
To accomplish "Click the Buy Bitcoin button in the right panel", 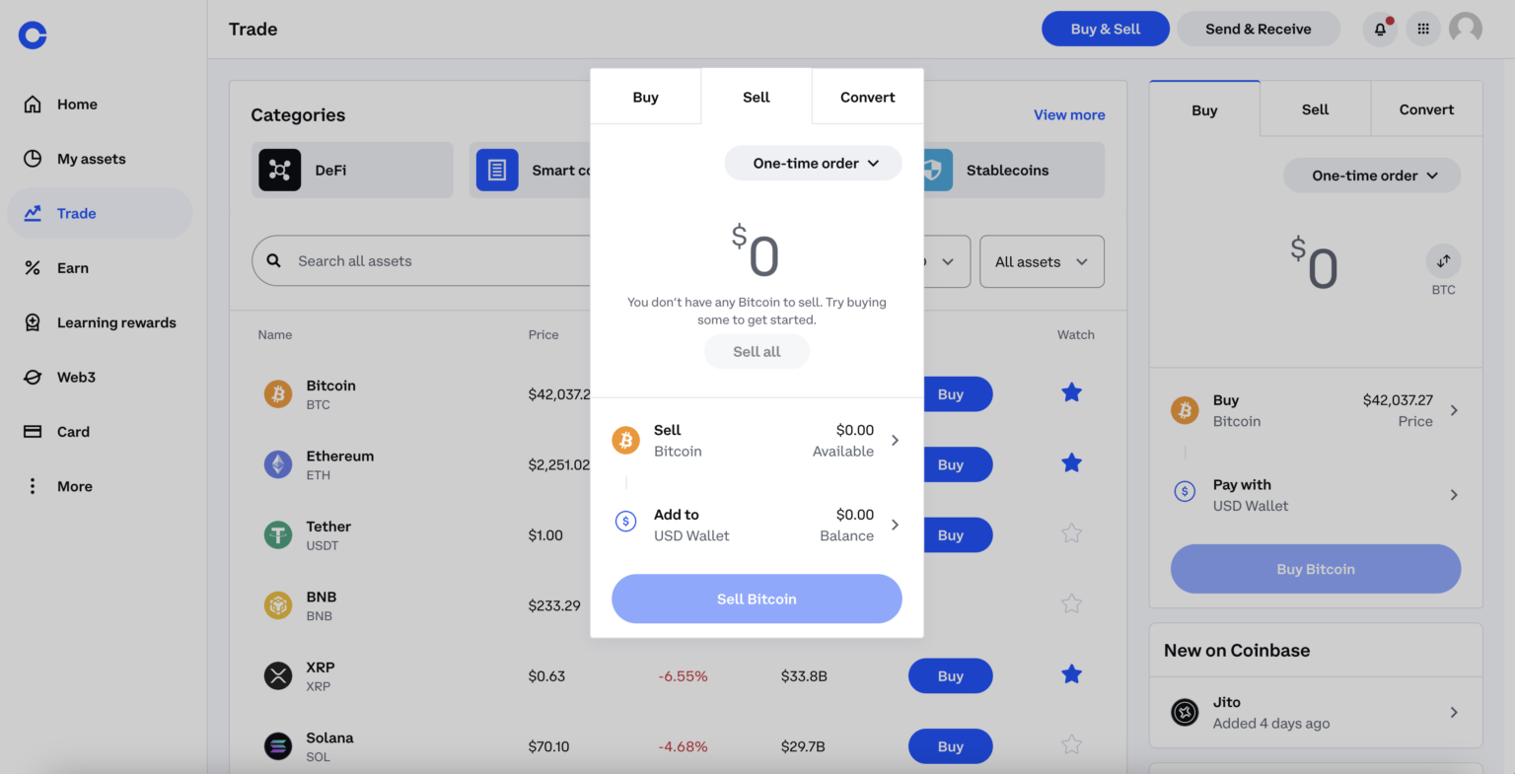I will click(x=1316, y=569).
